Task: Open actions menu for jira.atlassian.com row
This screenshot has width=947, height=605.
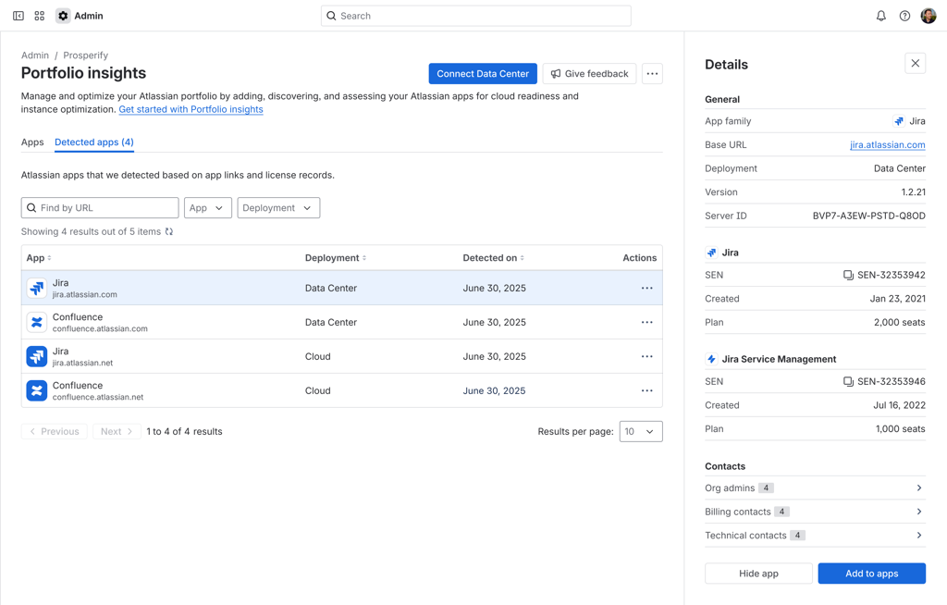Action: point(646,289)
